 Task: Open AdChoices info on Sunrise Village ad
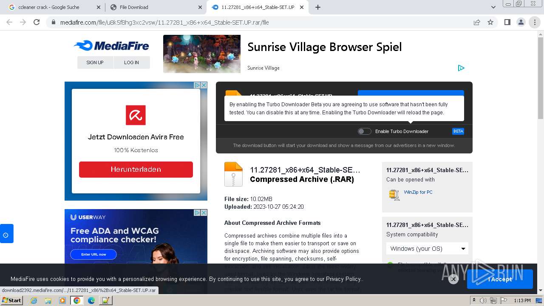(x=461, y=68)
